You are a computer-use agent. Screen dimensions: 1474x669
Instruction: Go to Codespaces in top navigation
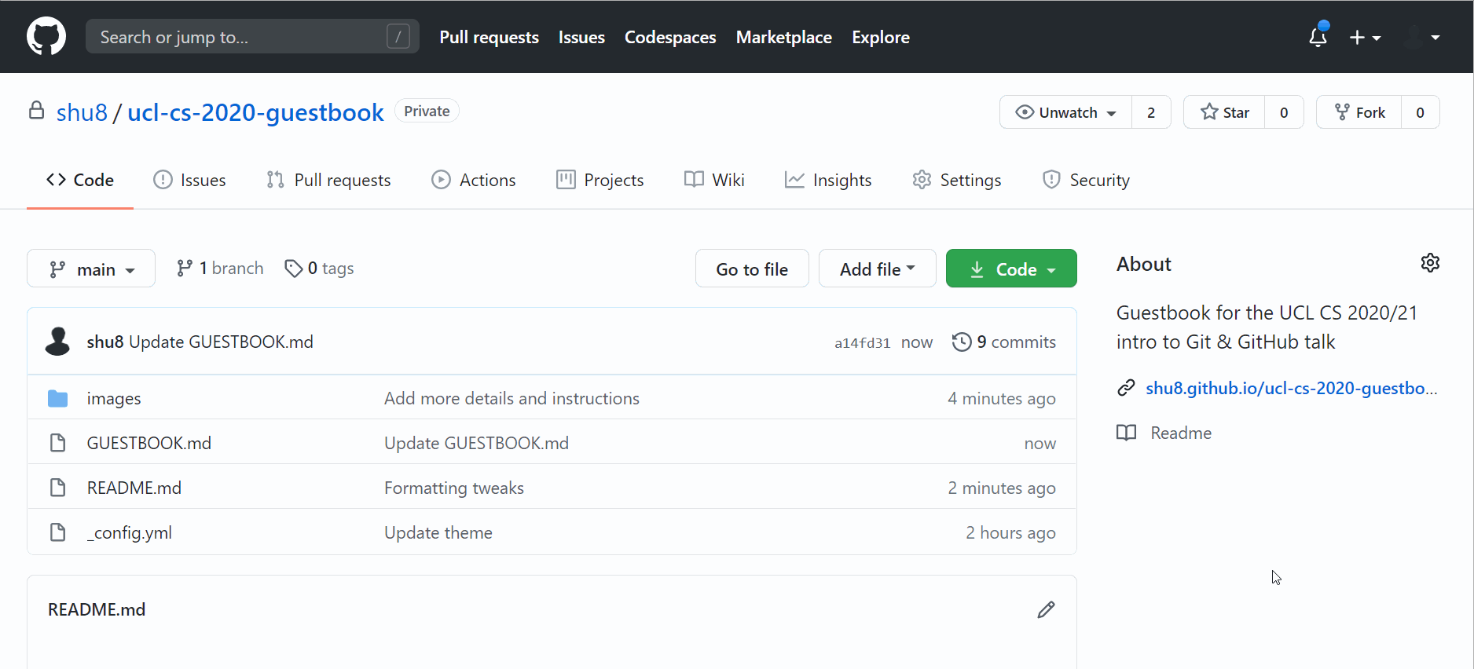click(x=670, y=37)
